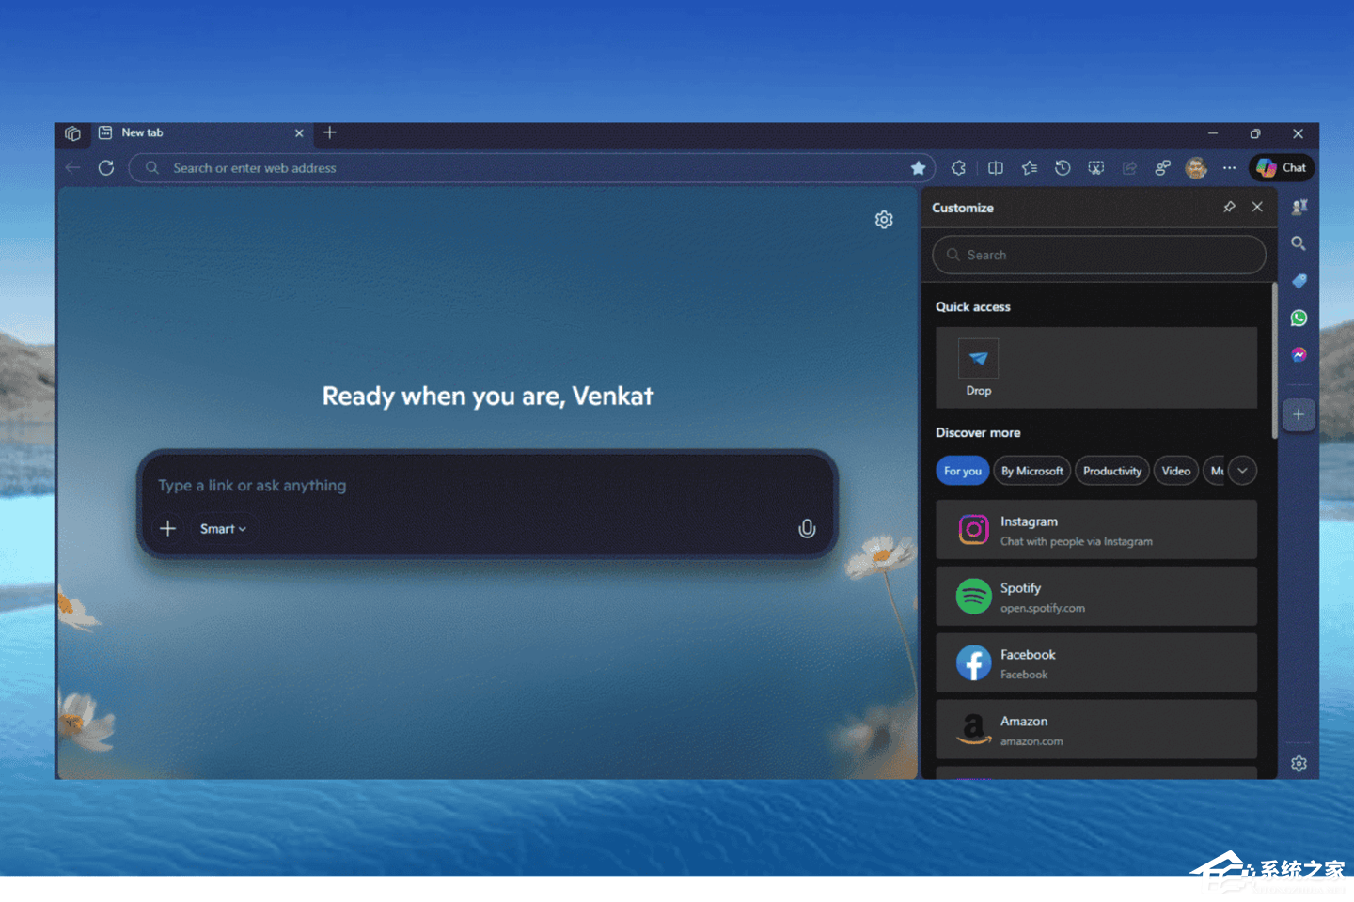
Task: Select the Productivity category tab
Action: pyautogui.click(x=1111, y=471)
